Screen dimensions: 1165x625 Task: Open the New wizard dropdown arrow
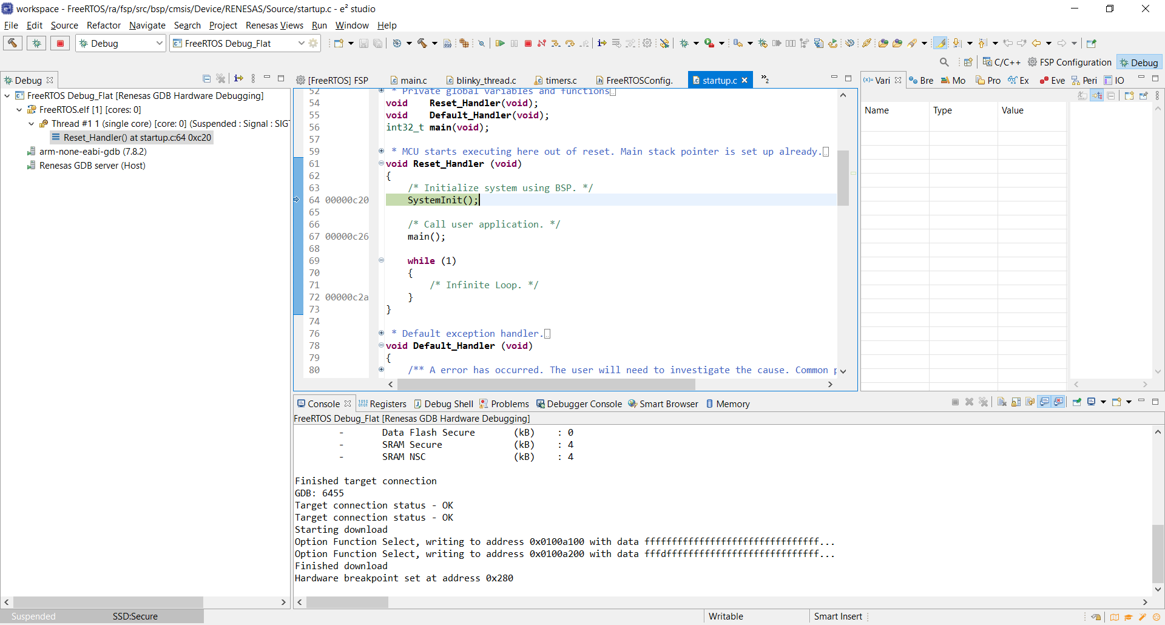point(351,43)
